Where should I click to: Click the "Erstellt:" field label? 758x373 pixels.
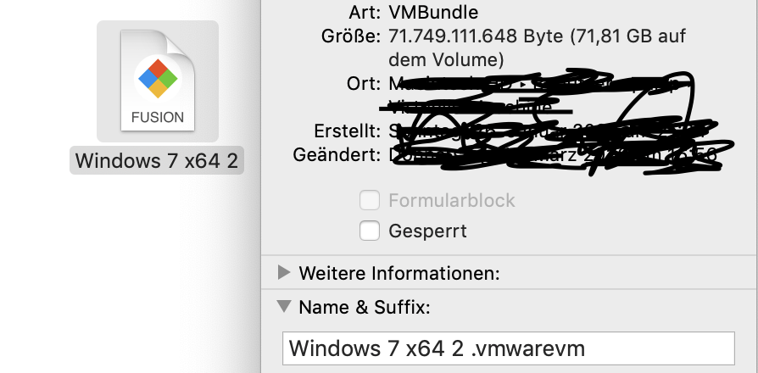[343, 132]
